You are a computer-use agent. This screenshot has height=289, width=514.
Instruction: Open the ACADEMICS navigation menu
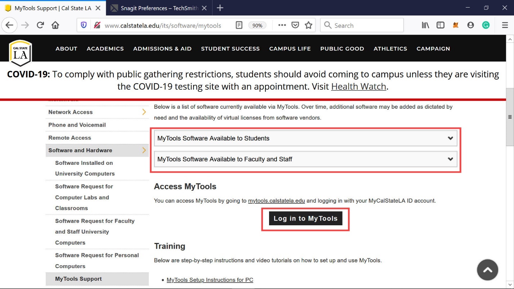(x=105, y=49)
